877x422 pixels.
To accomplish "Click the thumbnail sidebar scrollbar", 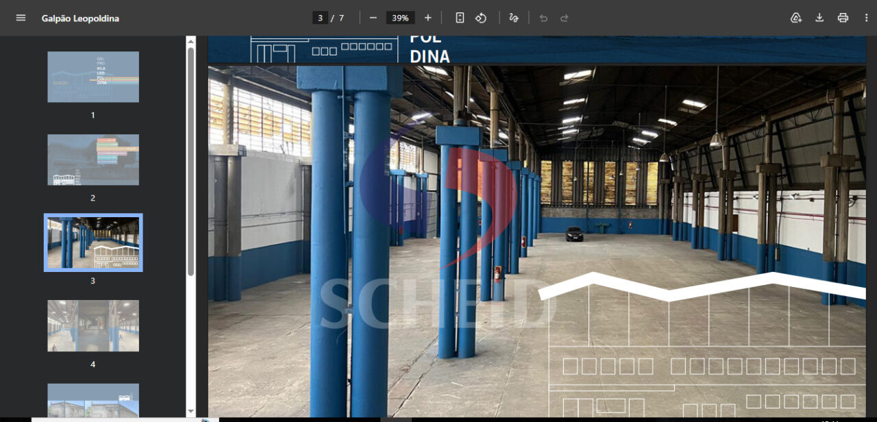I will 191,161.
